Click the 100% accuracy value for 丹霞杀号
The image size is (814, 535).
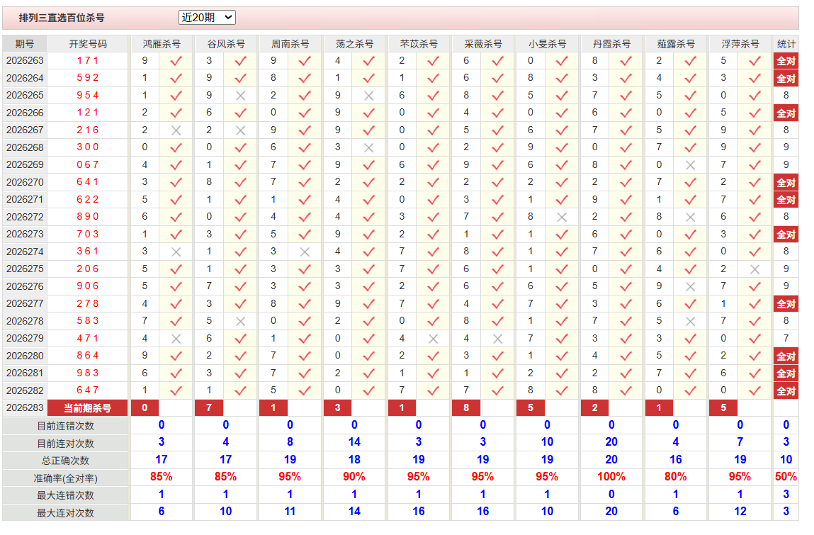tap(611, 477)
